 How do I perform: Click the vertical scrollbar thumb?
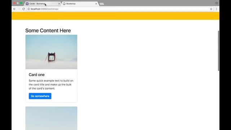click(x=218, y=51)
